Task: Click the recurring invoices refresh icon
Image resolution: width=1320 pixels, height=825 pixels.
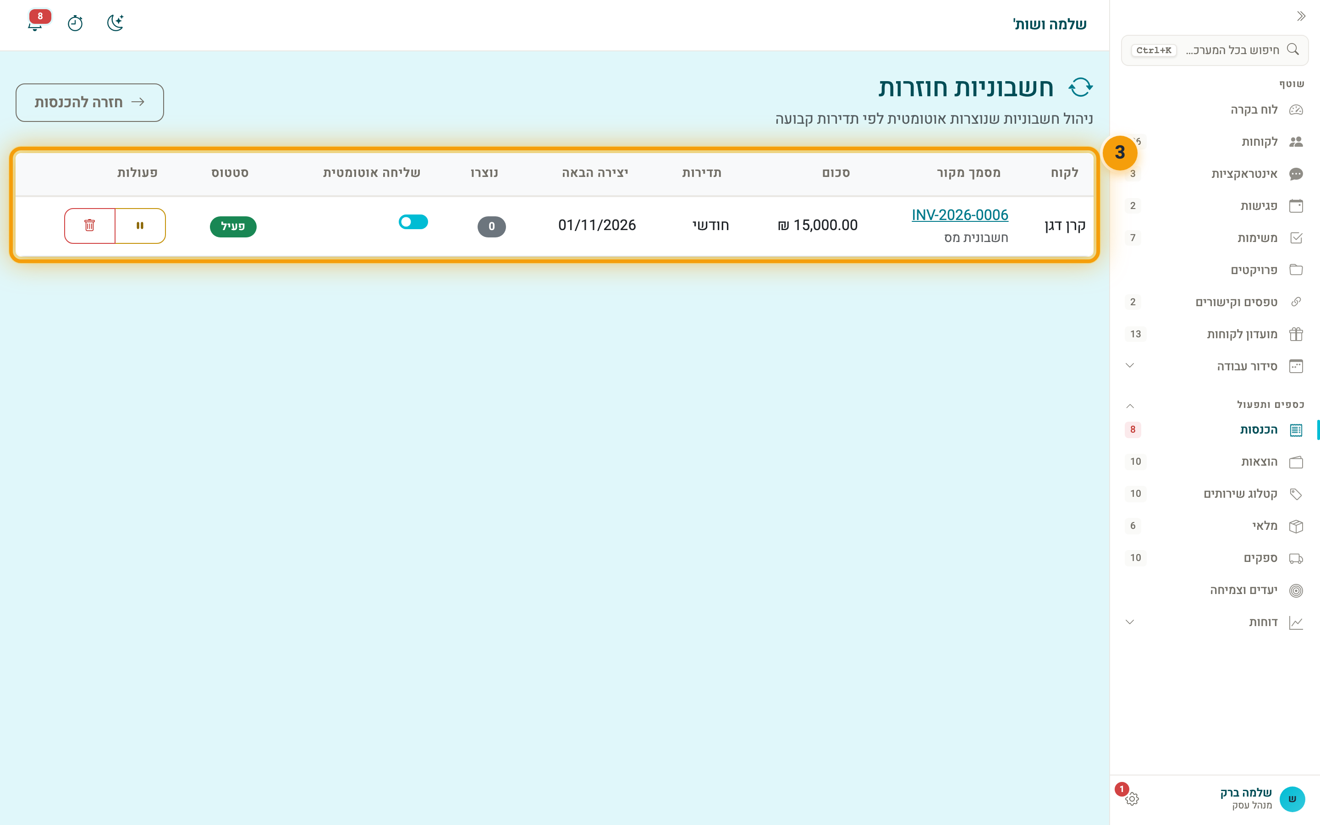Action: [x=1081, y=87]
